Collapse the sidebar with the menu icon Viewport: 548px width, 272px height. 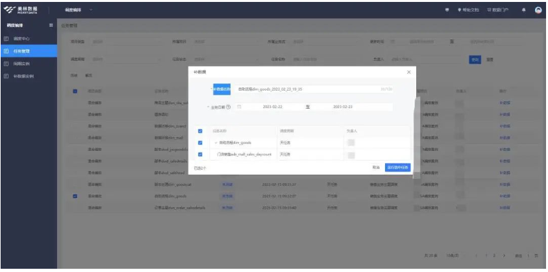click(51, 25)
